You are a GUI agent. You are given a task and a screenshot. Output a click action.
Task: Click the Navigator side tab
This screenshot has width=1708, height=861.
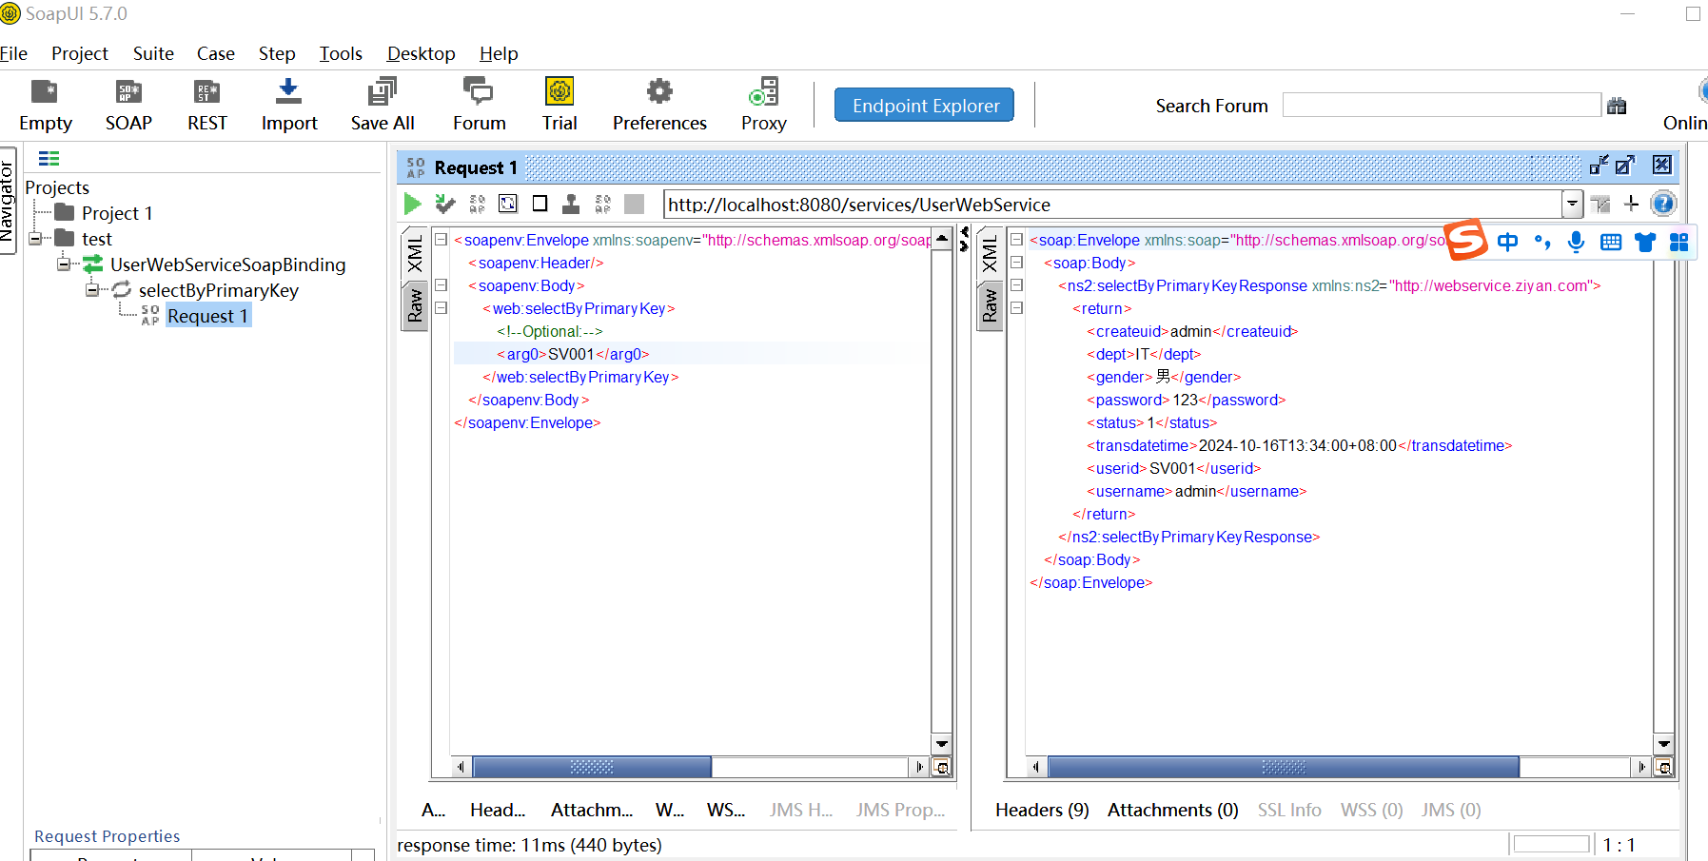[x=8, y=201]
